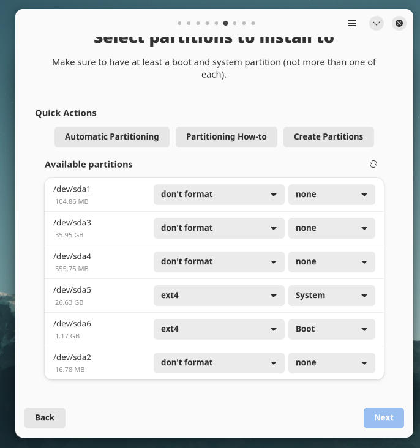This screenshot has width=420, height=448.
Task: Expand format dropdown for /dev/sda3
Action: [219, 228]
